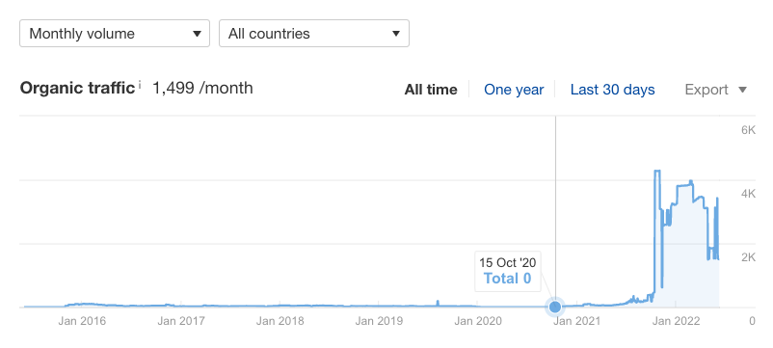The height and width of the screenshot is (348, 773).
Task: Click the Organic traffic info icon
Action: pyautogui.click(x=140, y=85)
